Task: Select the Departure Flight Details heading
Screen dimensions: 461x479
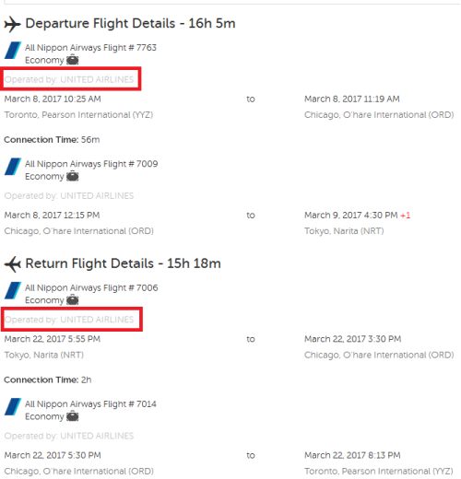Action: [x=130, y=24]
